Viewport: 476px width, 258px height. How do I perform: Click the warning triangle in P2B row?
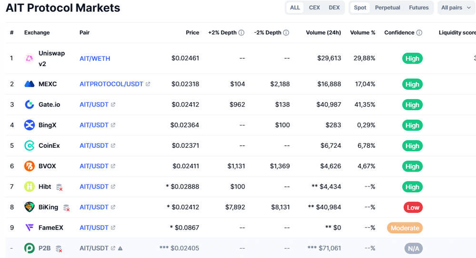pos(120,248)
